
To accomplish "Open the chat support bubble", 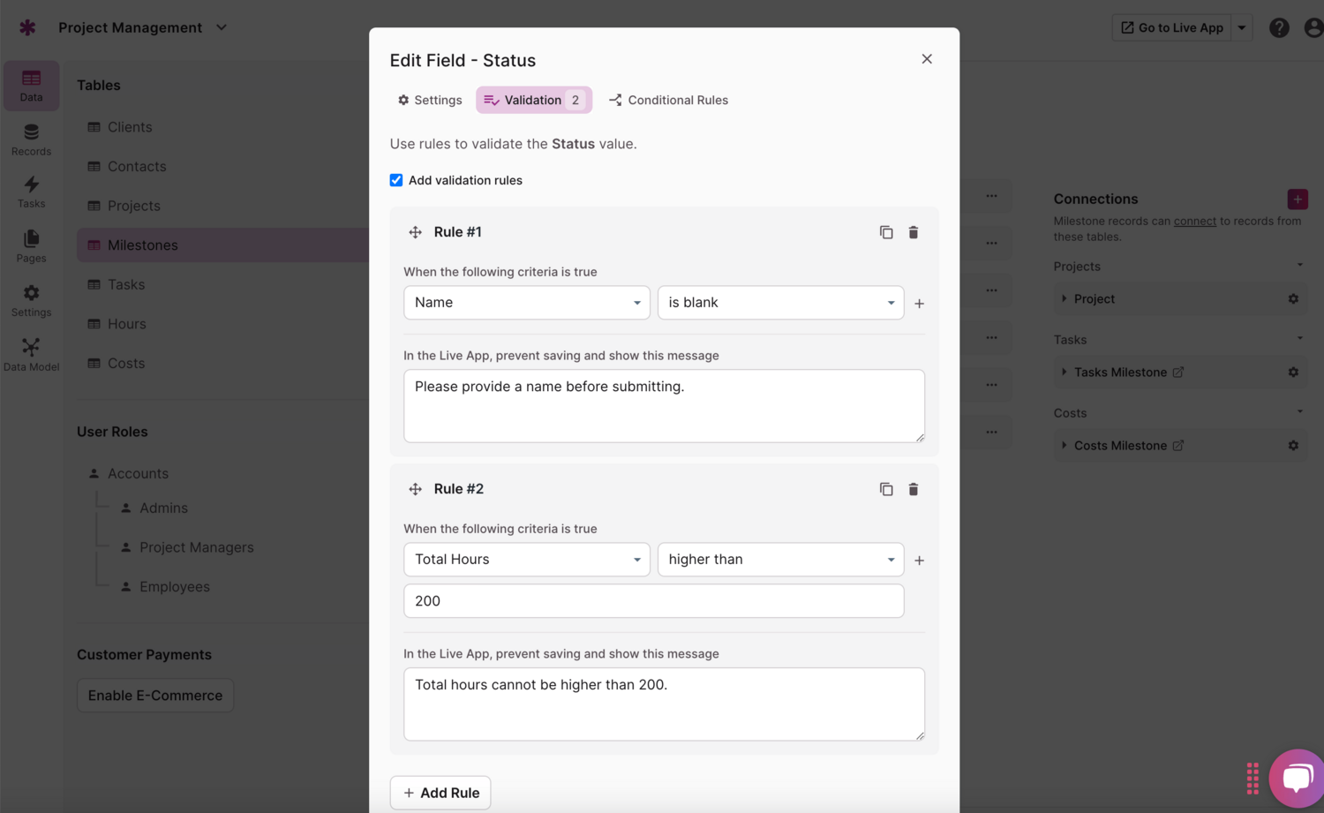I will pos(1296,778).
